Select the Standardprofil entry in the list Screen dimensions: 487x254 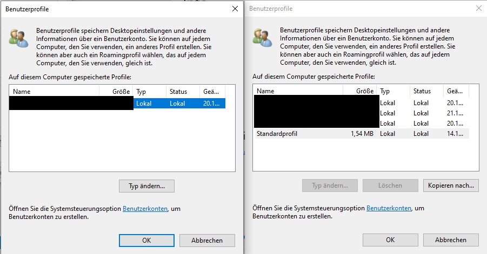click(x=361, y=134)
